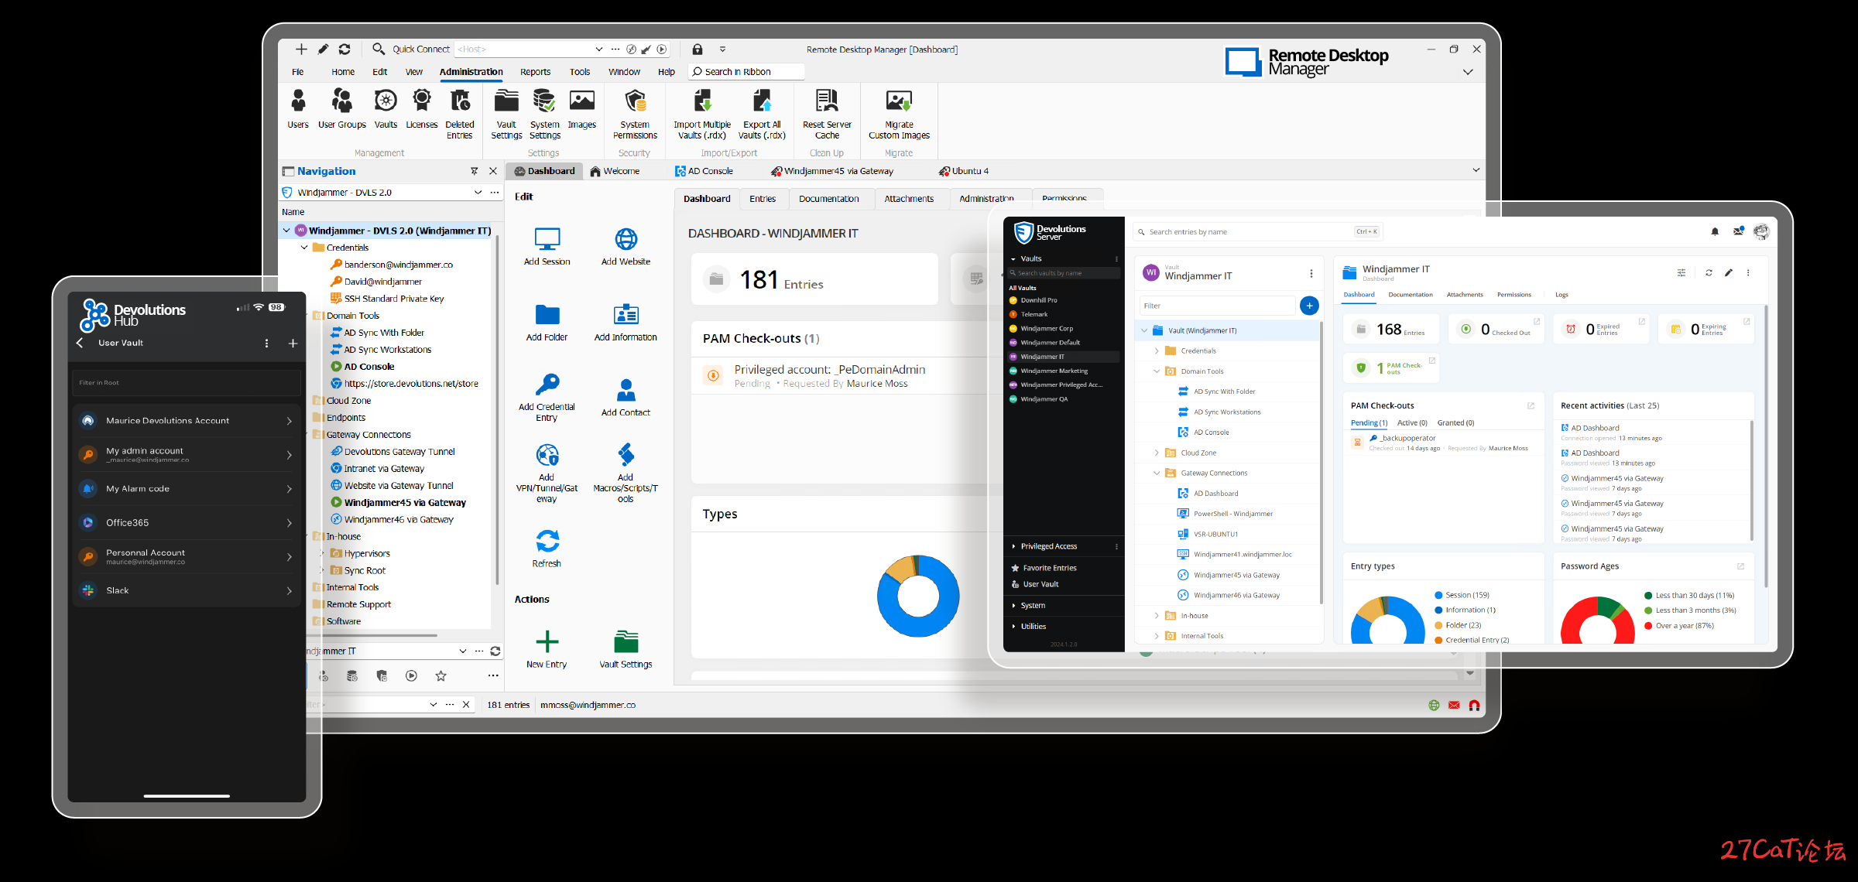Select Active (0) PAM check-outs tab
This screenshot has height=882, width=1858.
pyautogui.click(x=1412, y=422)
